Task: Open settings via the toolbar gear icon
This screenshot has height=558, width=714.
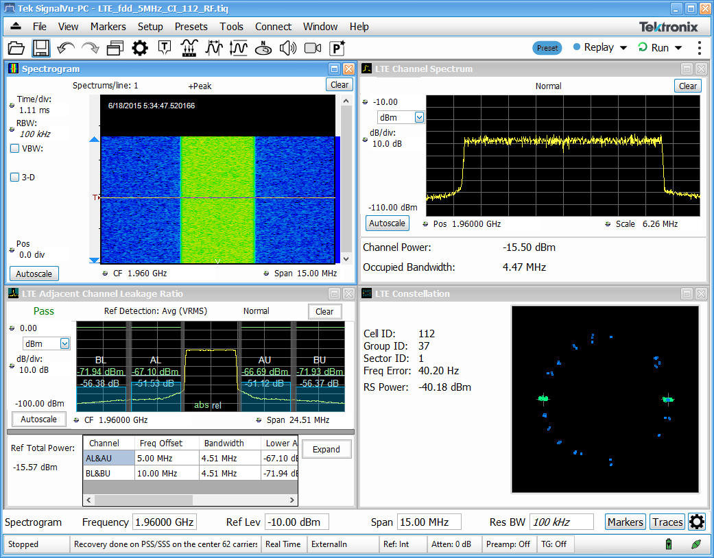Action: pos(140,48)
